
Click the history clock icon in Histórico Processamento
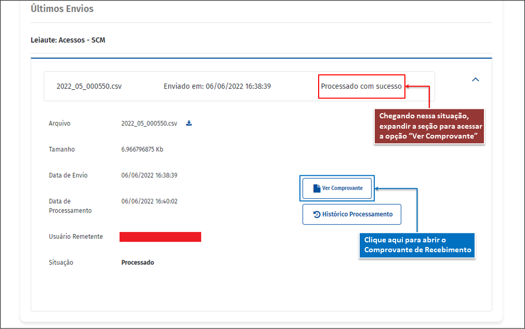click(x=317, y=214)
